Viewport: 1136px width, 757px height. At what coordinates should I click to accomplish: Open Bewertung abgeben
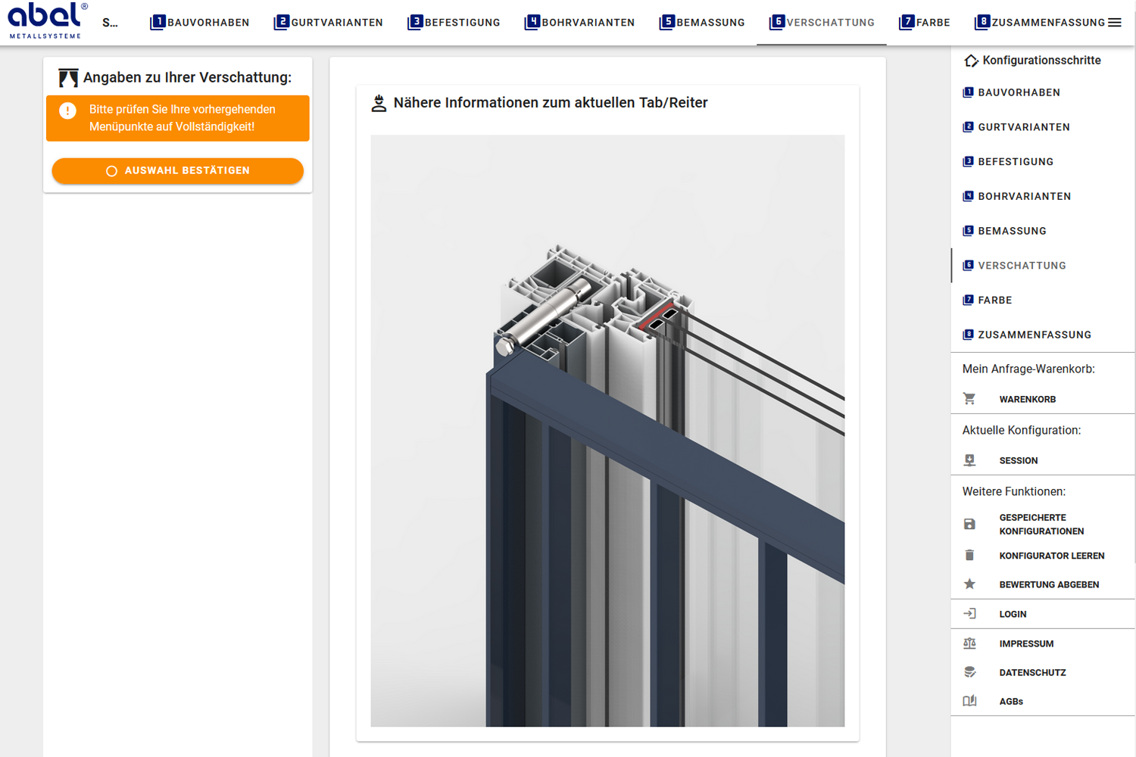(x=1049, y=584)
